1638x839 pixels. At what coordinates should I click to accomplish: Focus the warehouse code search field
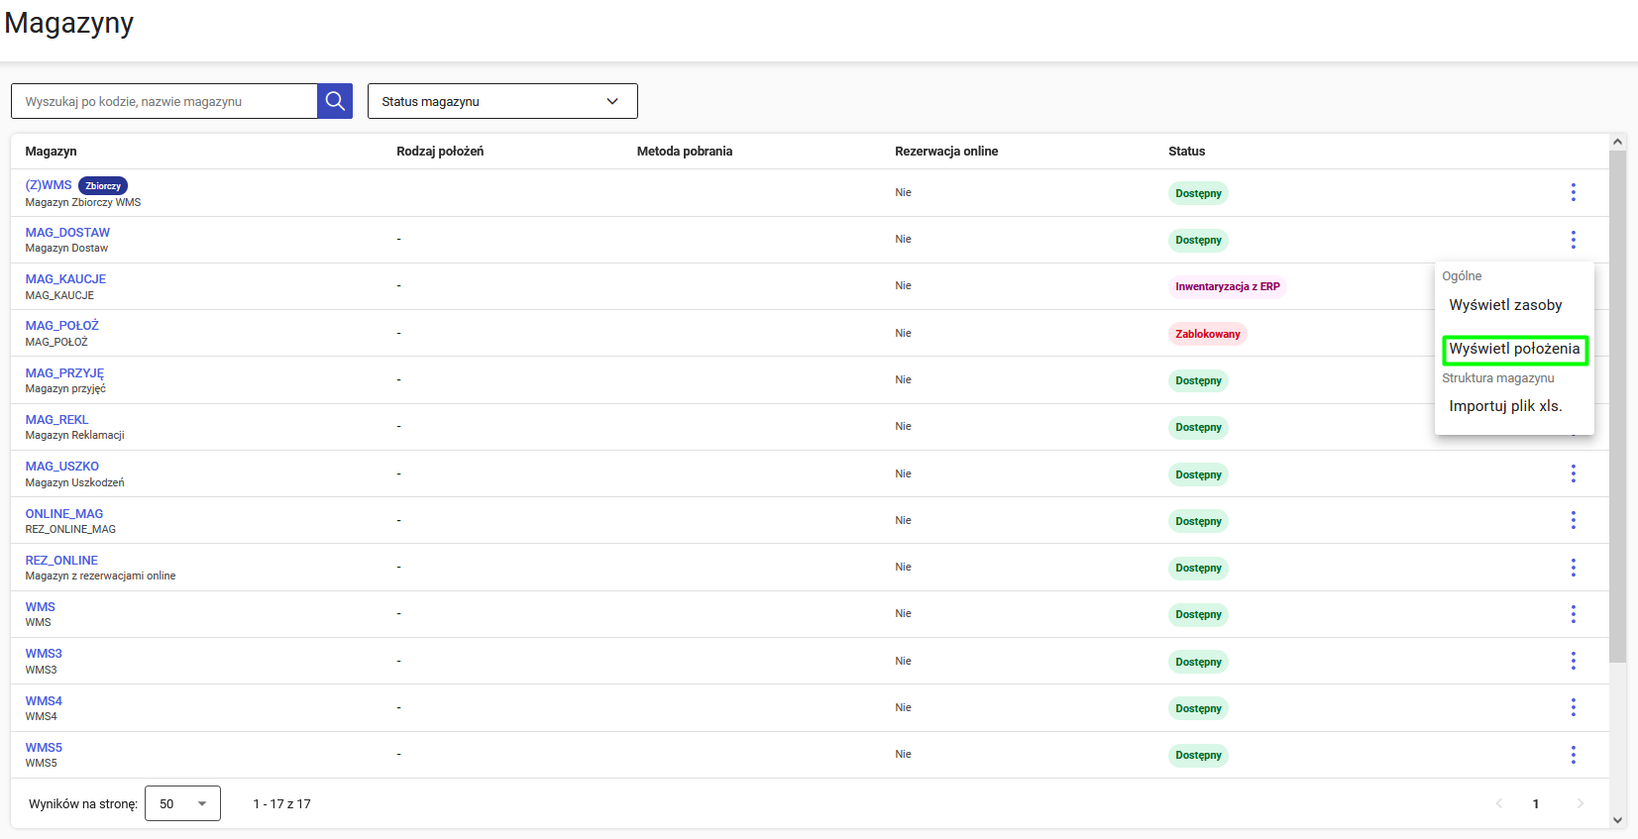(x=164, y=101)
